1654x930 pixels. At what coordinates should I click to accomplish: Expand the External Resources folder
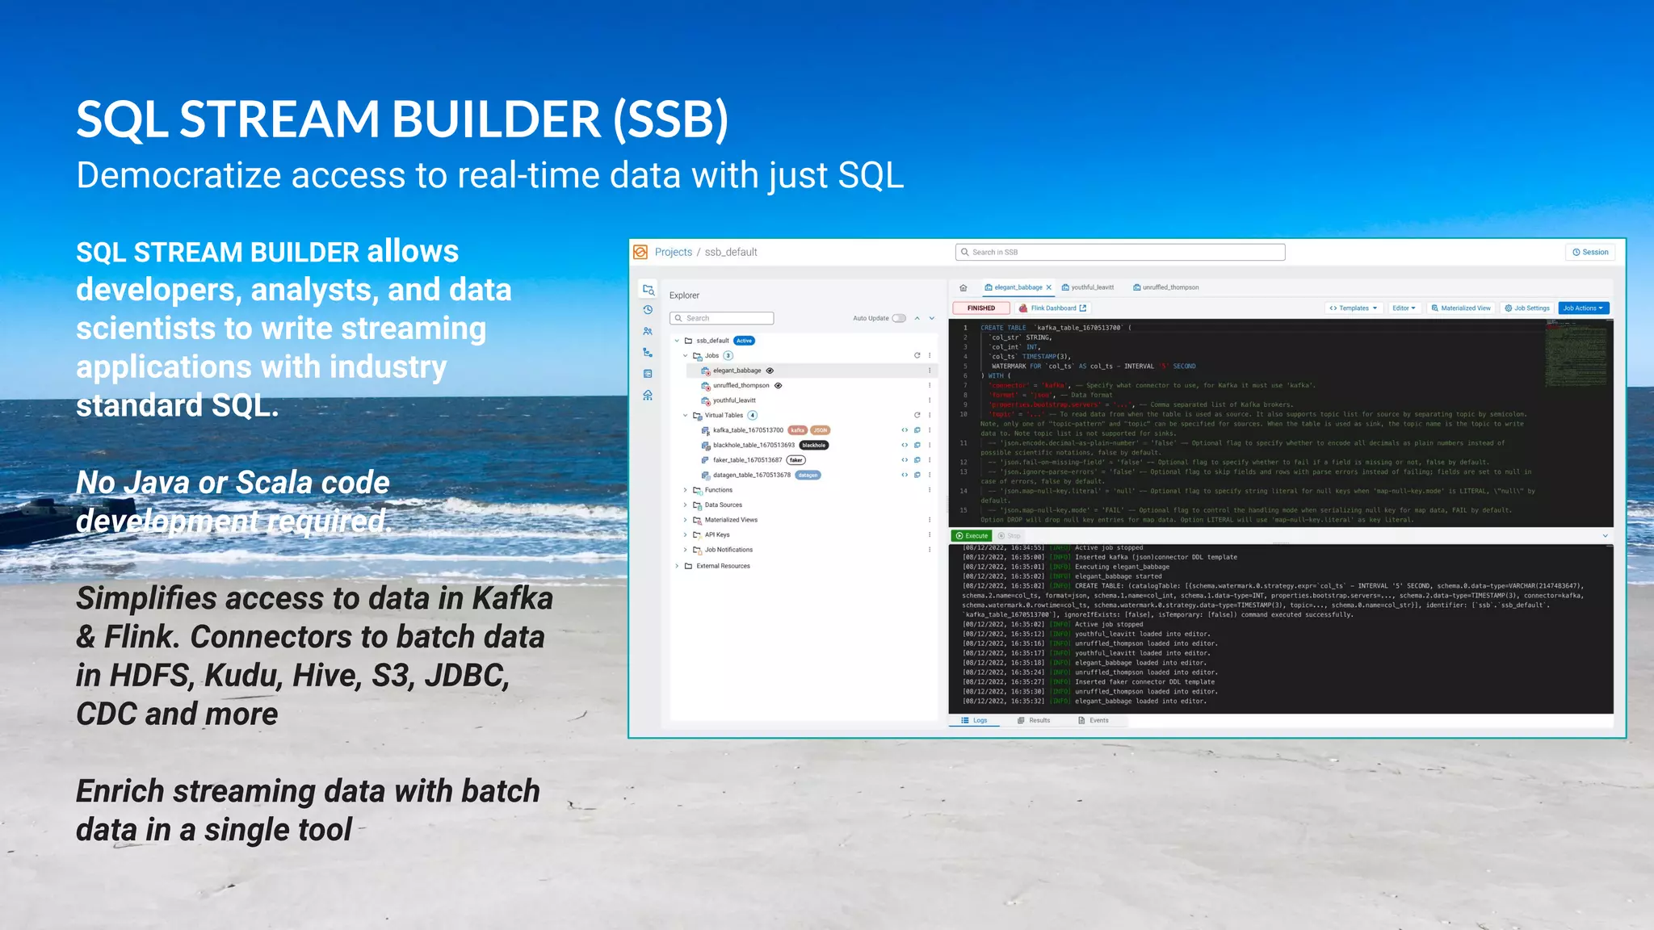(x=677, y=566)
